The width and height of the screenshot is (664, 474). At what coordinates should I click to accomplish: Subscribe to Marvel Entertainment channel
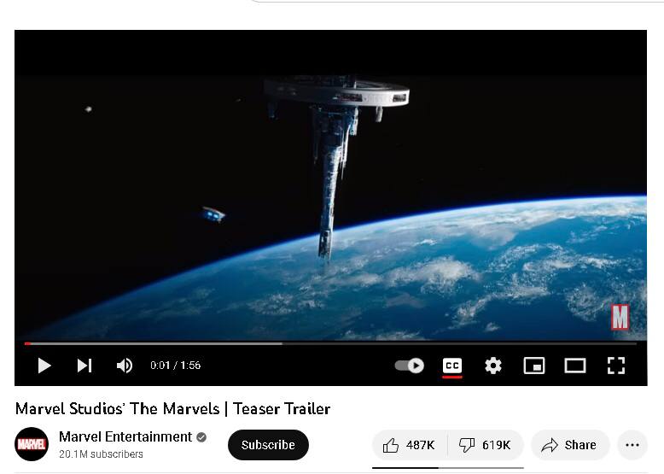pos(268,445)
